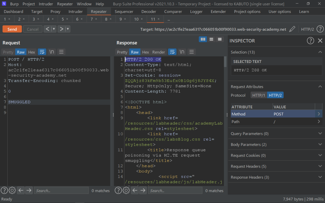Open the Intruder main tab

tap(76, 12)
